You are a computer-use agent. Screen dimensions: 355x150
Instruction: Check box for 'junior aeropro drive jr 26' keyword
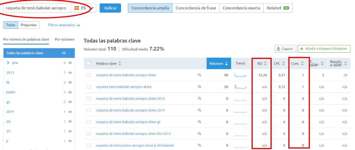point(89,145)
